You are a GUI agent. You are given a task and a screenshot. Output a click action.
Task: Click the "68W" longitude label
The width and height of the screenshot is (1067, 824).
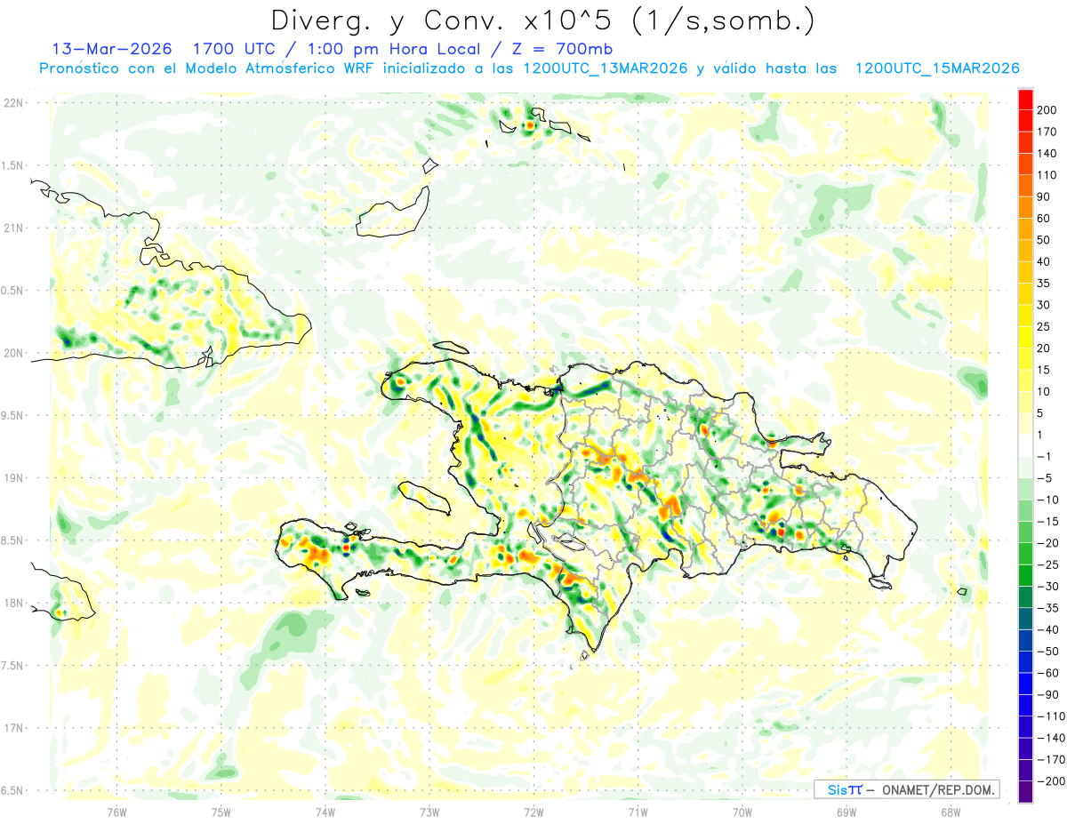click(951, 812)
